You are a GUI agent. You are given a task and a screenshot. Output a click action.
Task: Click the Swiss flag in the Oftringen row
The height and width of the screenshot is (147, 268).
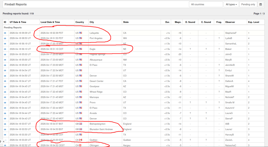(80, 145)
